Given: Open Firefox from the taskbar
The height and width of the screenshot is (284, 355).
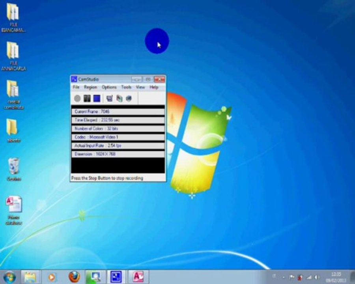Looking at the screenshot, I should click(x=74, y=277).
